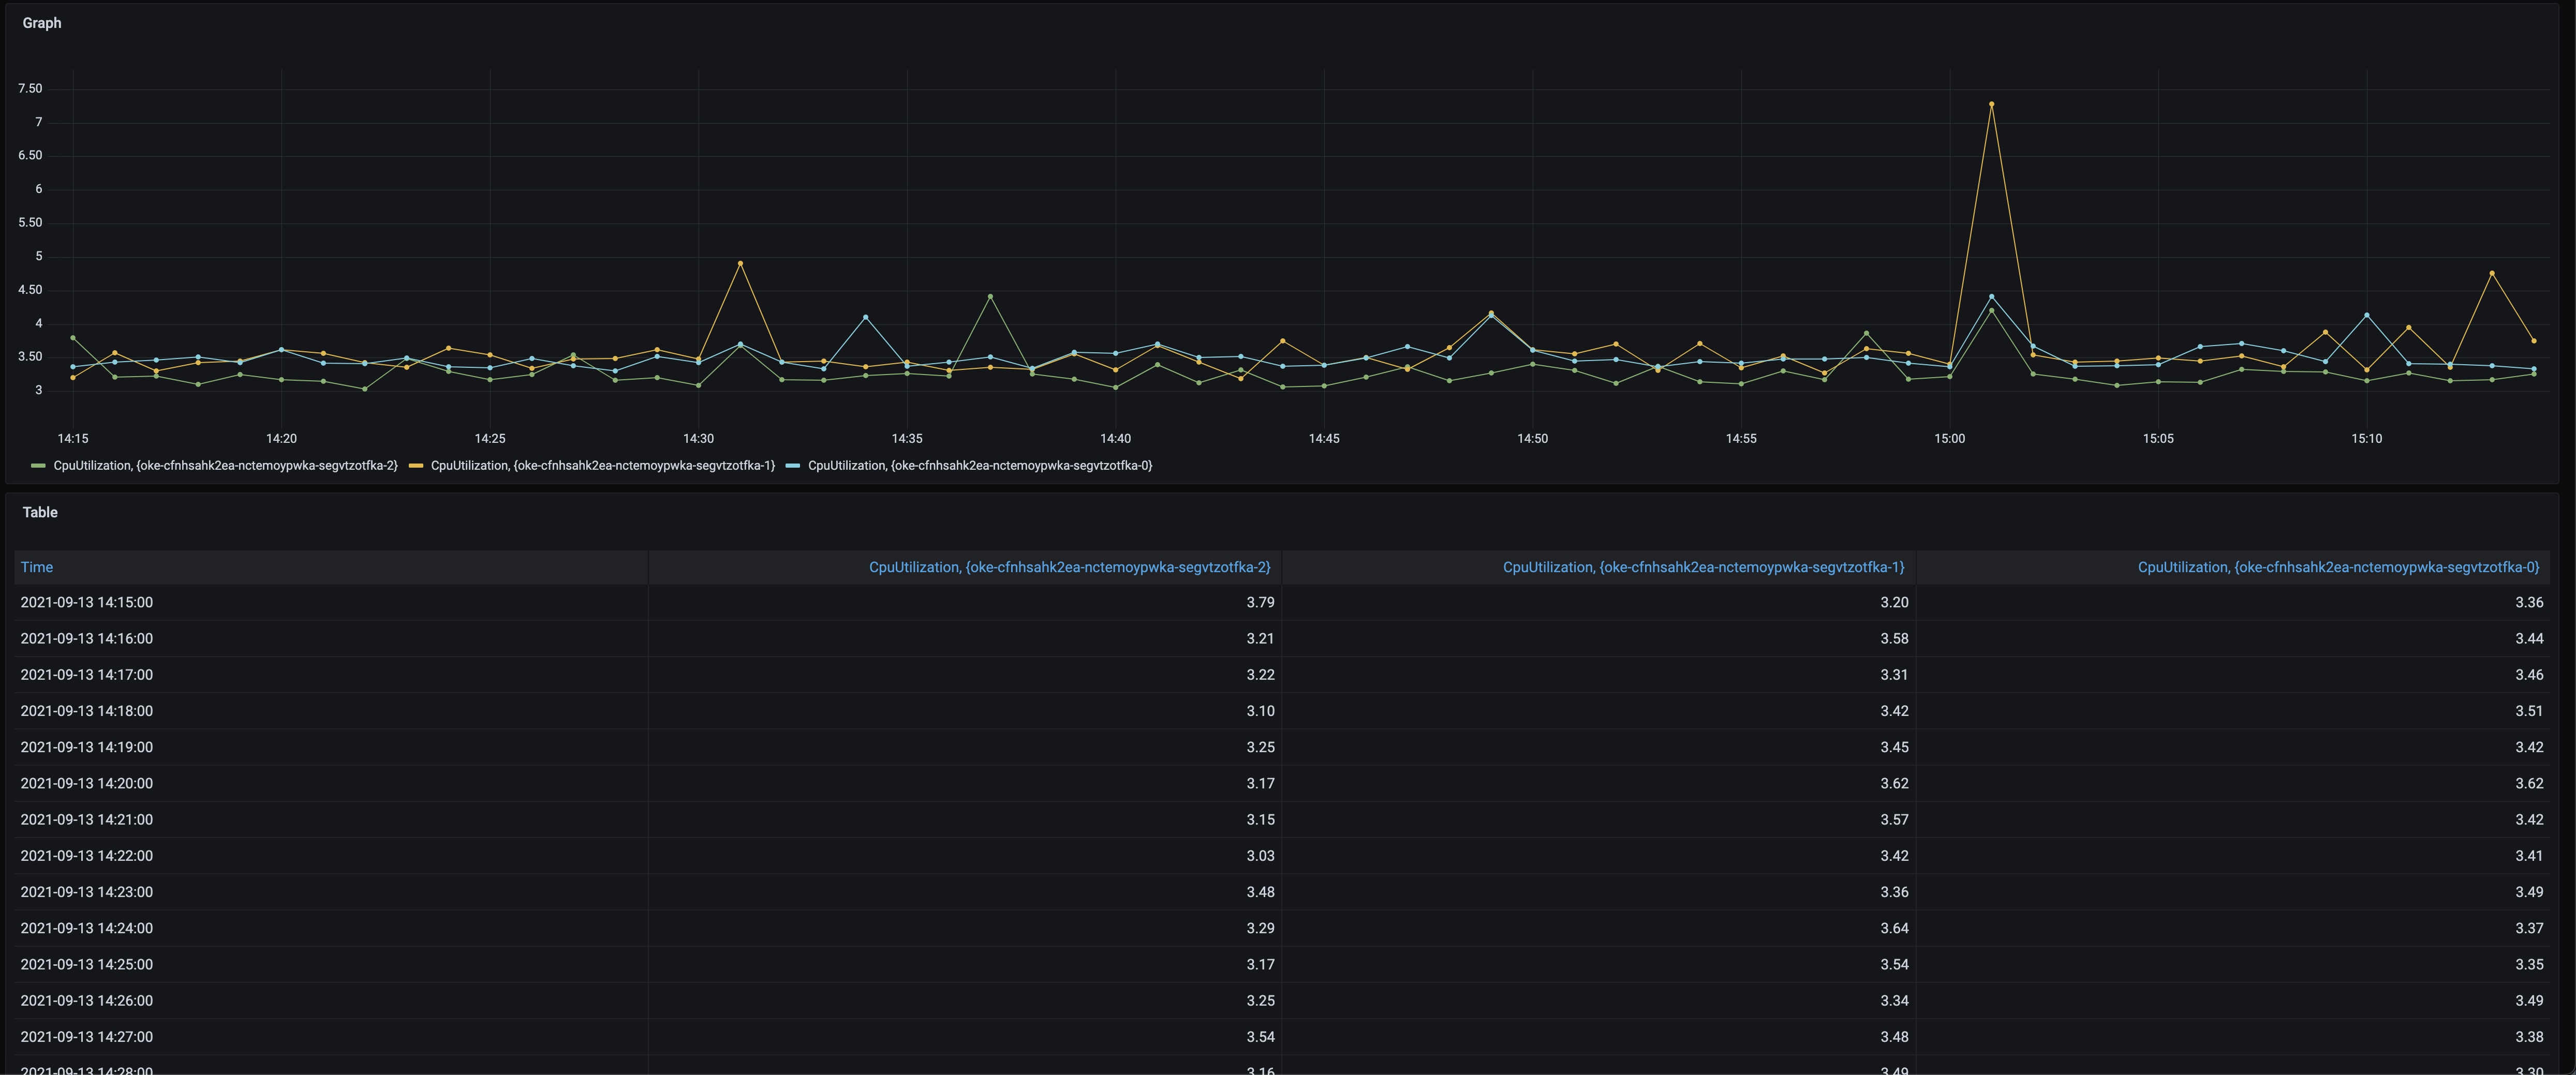The width and height of the screenshot is (2576, 1075).
Task: Sort table by the Time column header
Action: 37,567
